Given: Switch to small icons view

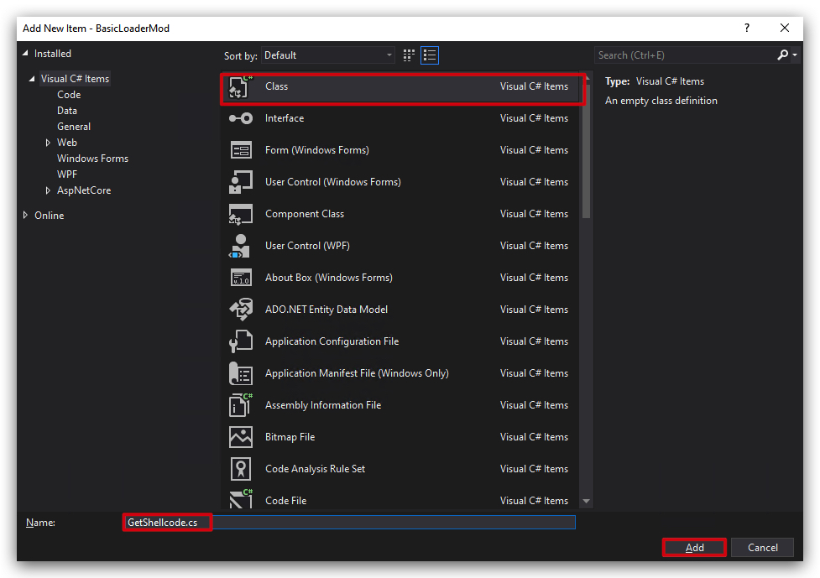Looking at the screenshot, I should [409, 55].
